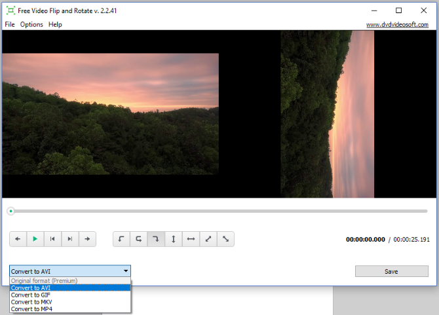
Task: Click the Save button
Action: click(391, 271)
